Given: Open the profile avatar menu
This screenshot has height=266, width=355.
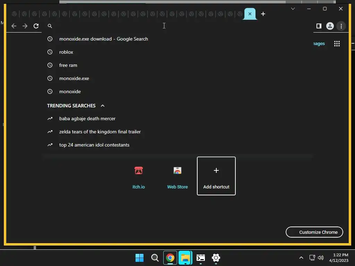Looking at the screenshot, I should click(x=330, y=26).
